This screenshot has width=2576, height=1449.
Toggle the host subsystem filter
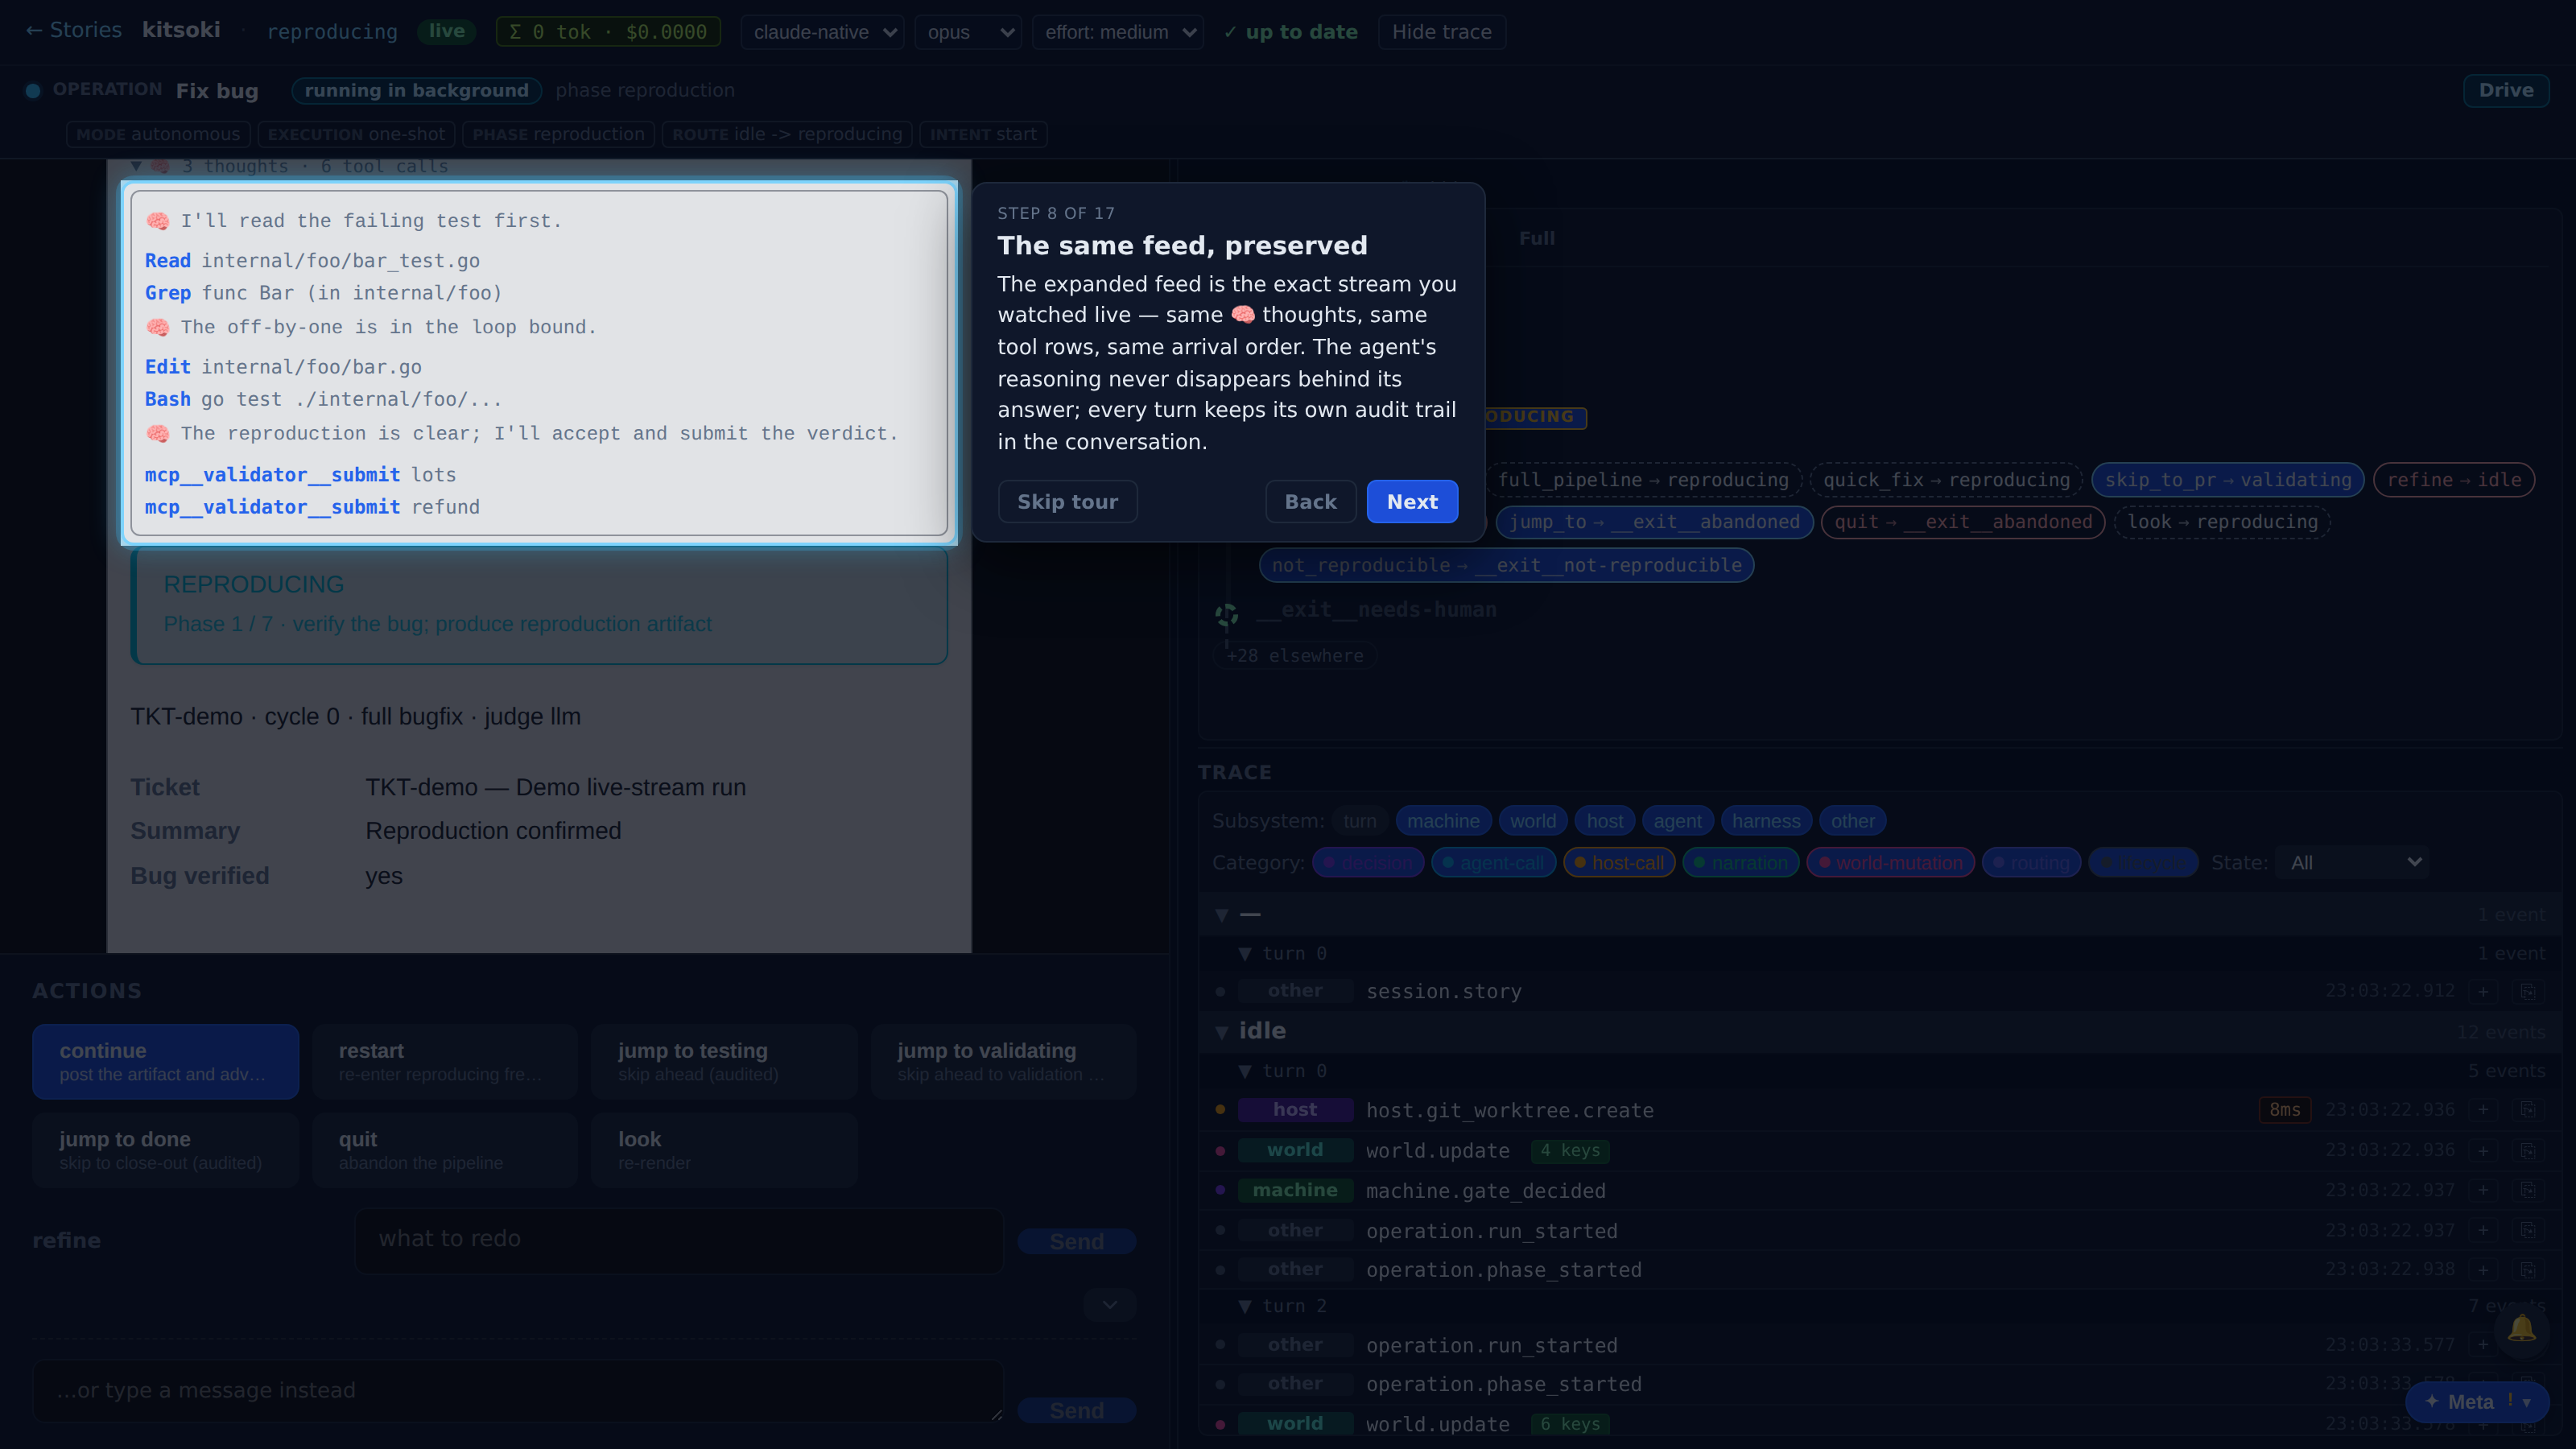[x=1605, y=821]
